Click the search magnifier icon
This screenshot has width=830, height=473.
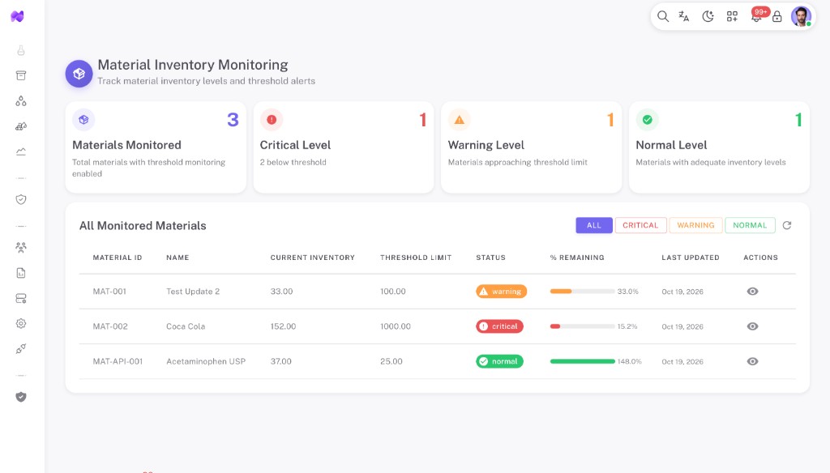click(x=662, y=16)
